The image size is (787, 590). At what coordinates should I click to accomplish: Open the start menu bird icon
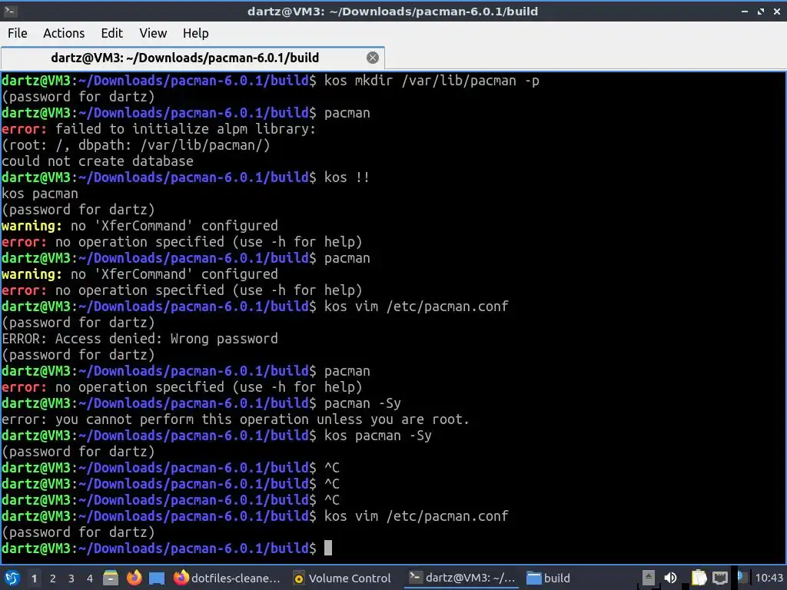(x=12, y=578)
